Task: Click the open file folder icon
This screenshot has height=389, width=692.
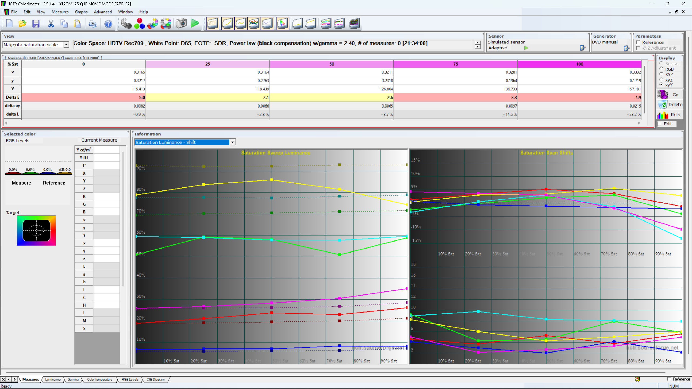Action: pyautogui.click(x=22, y=24)
